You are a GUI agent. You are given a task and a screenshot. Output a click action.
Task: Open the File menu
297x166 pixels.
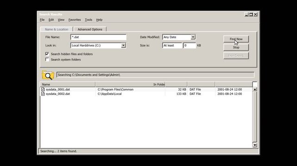pos(42,20)
